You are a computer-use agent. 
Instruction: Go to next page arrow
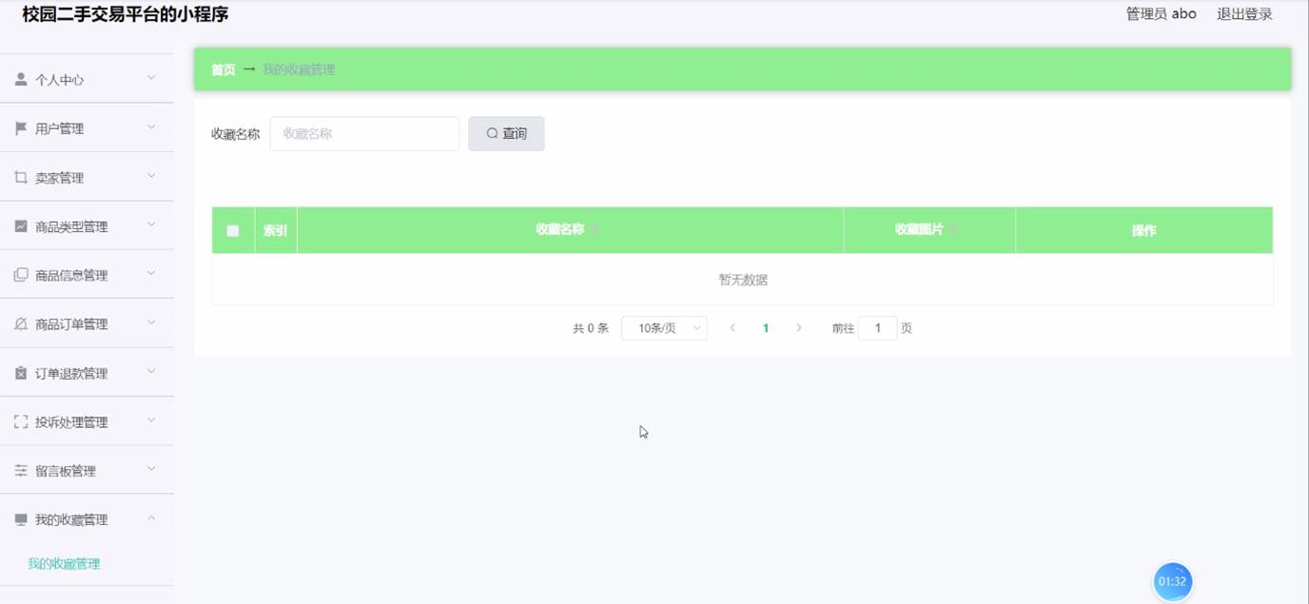pos(799,328)
